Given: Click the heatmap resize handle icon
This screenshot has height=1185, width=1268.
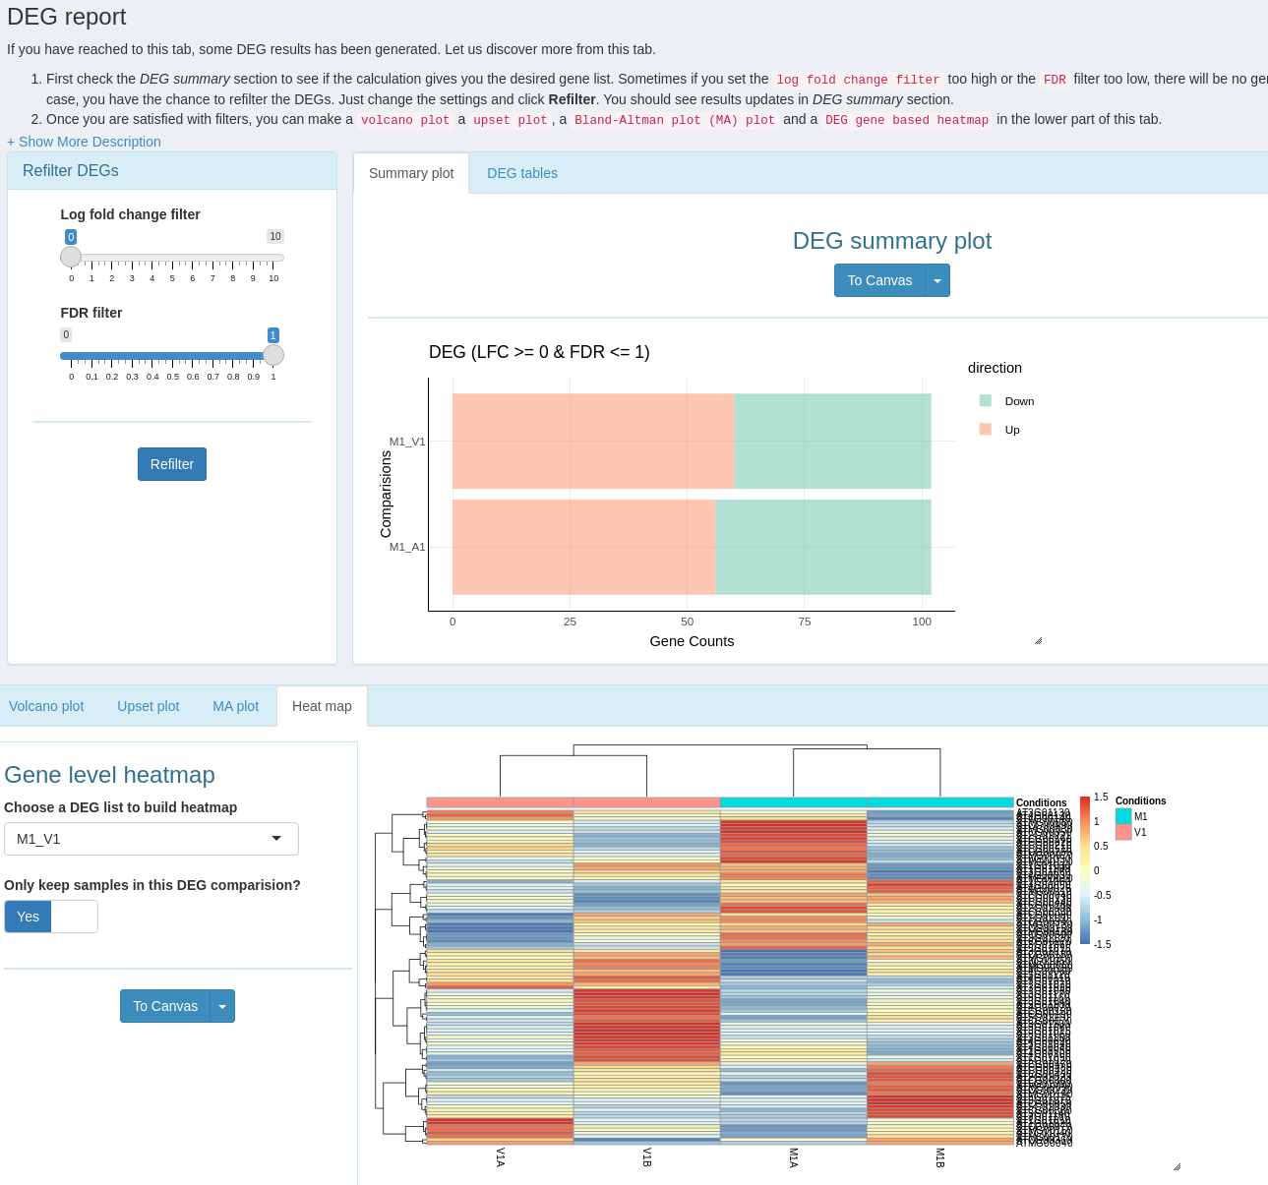Looking at the screenshot, I should 1177,1166.
